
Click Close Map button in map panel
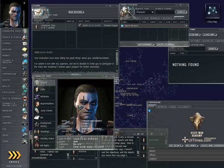click(x=209, y=35)
